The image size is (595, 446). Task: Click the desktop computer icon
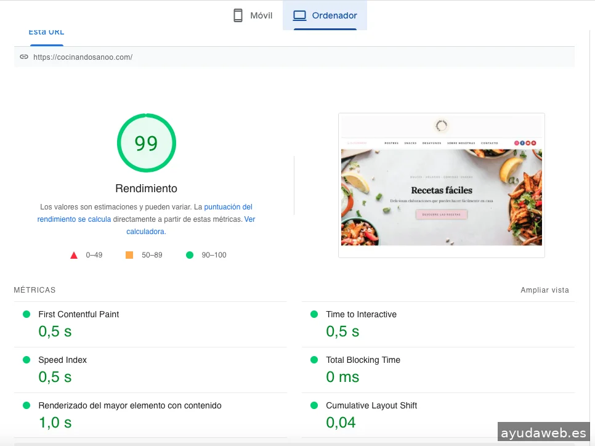tap(299, 15)
